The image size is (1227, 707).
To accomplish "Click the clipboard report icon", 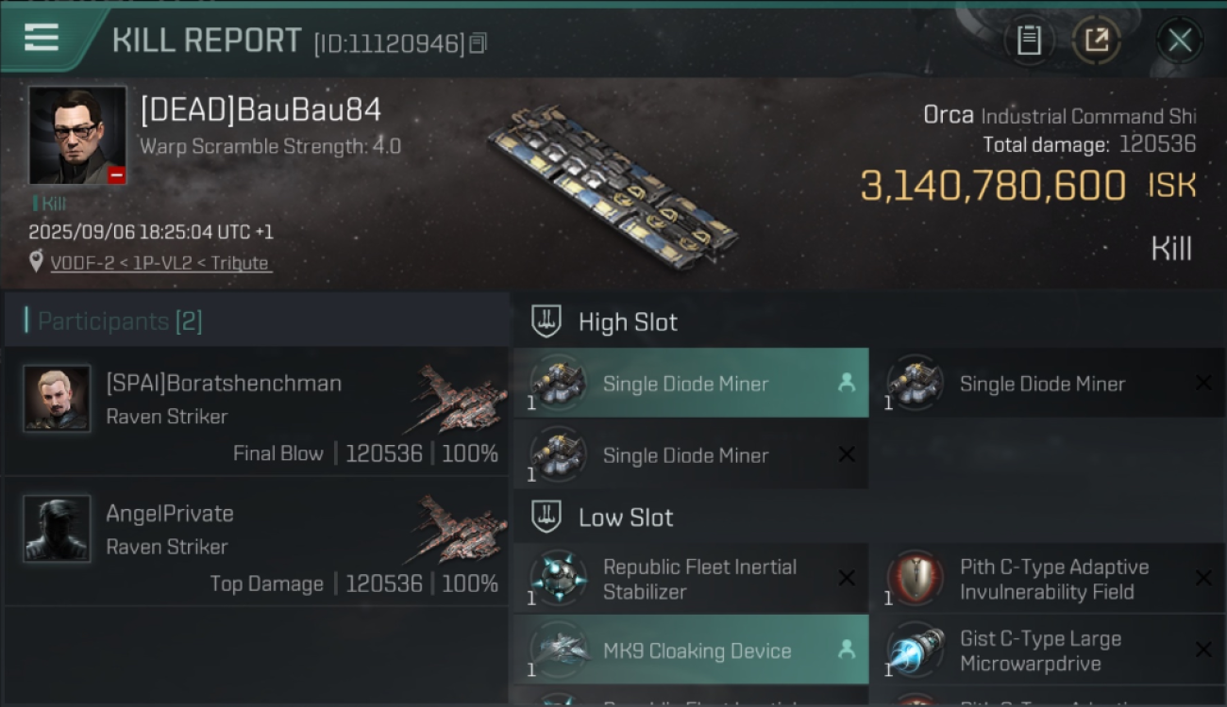I will 1029,41.
